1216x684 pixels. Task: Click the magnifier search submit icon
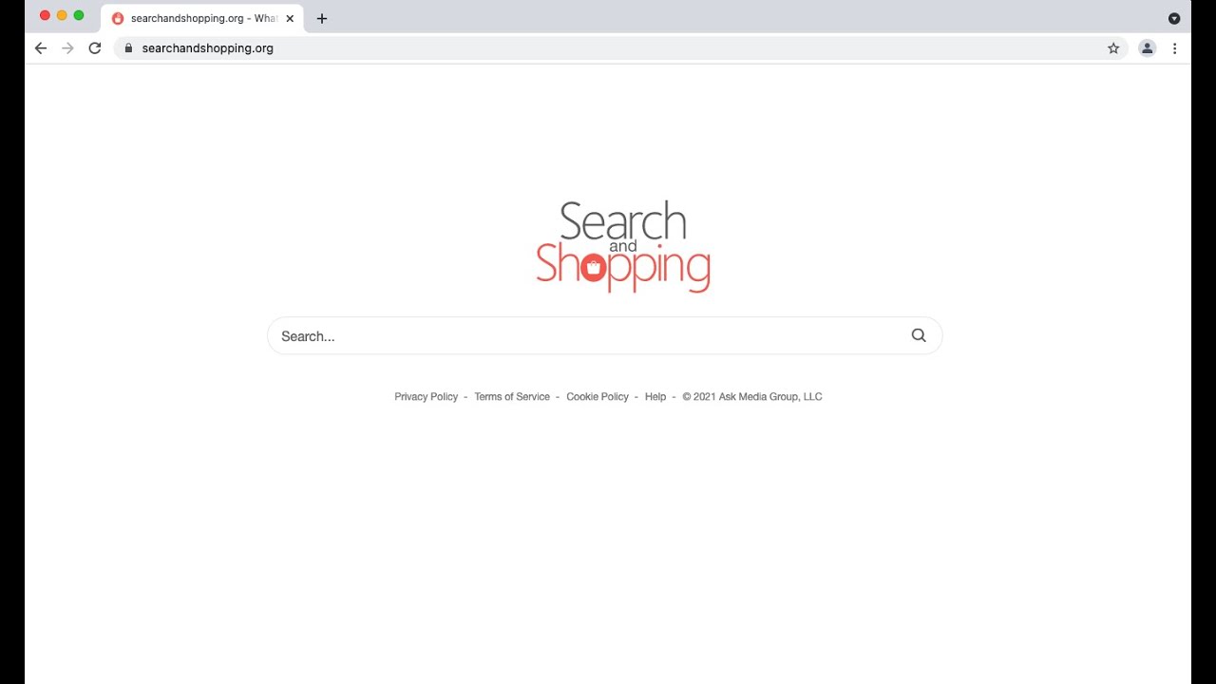919,335
